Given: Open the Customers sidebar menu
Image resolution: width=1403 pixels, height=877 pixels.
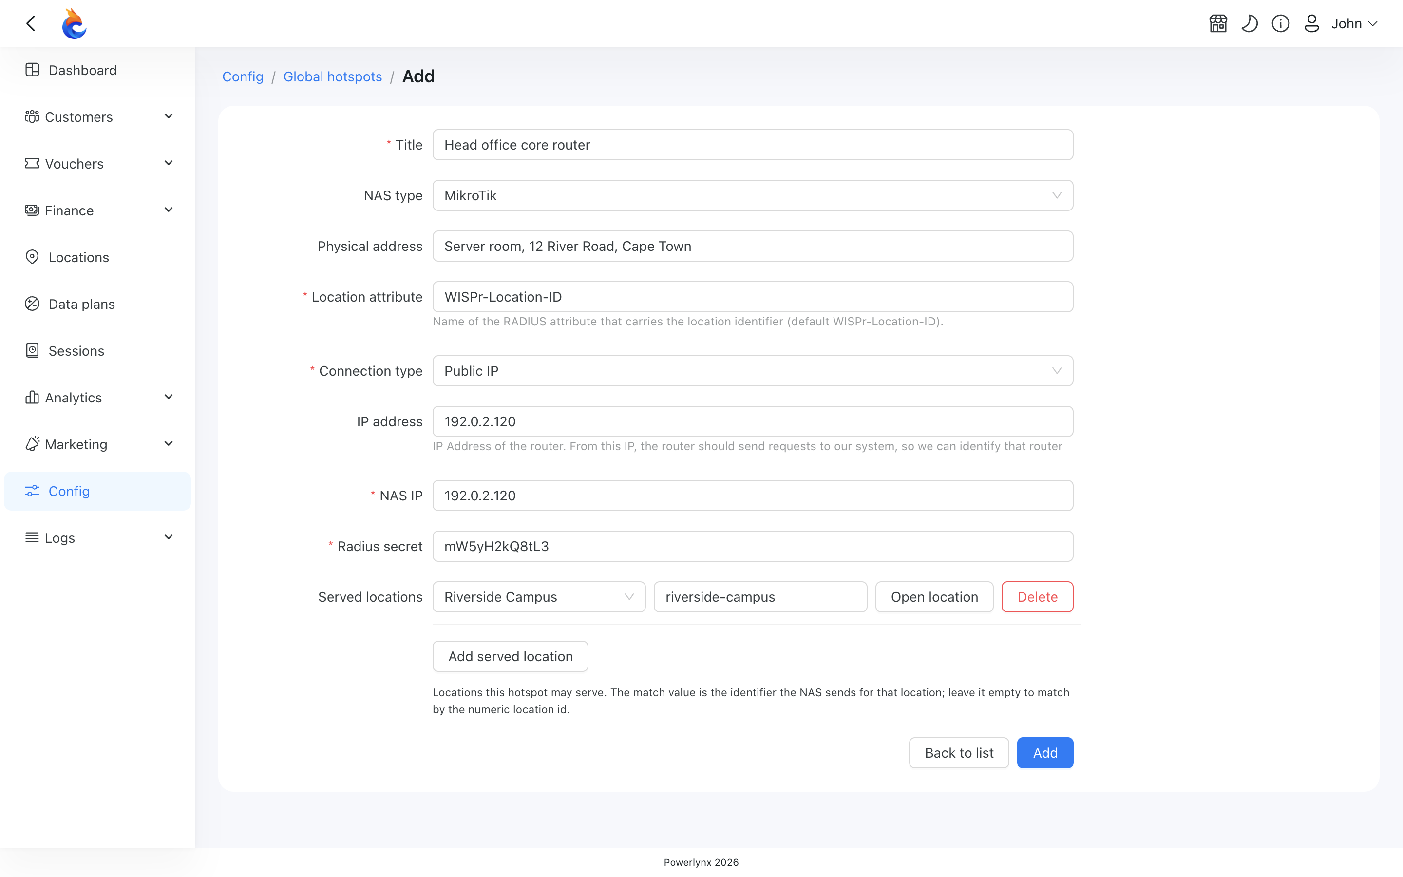Looking at the screenshot, I should pos(97,116).
